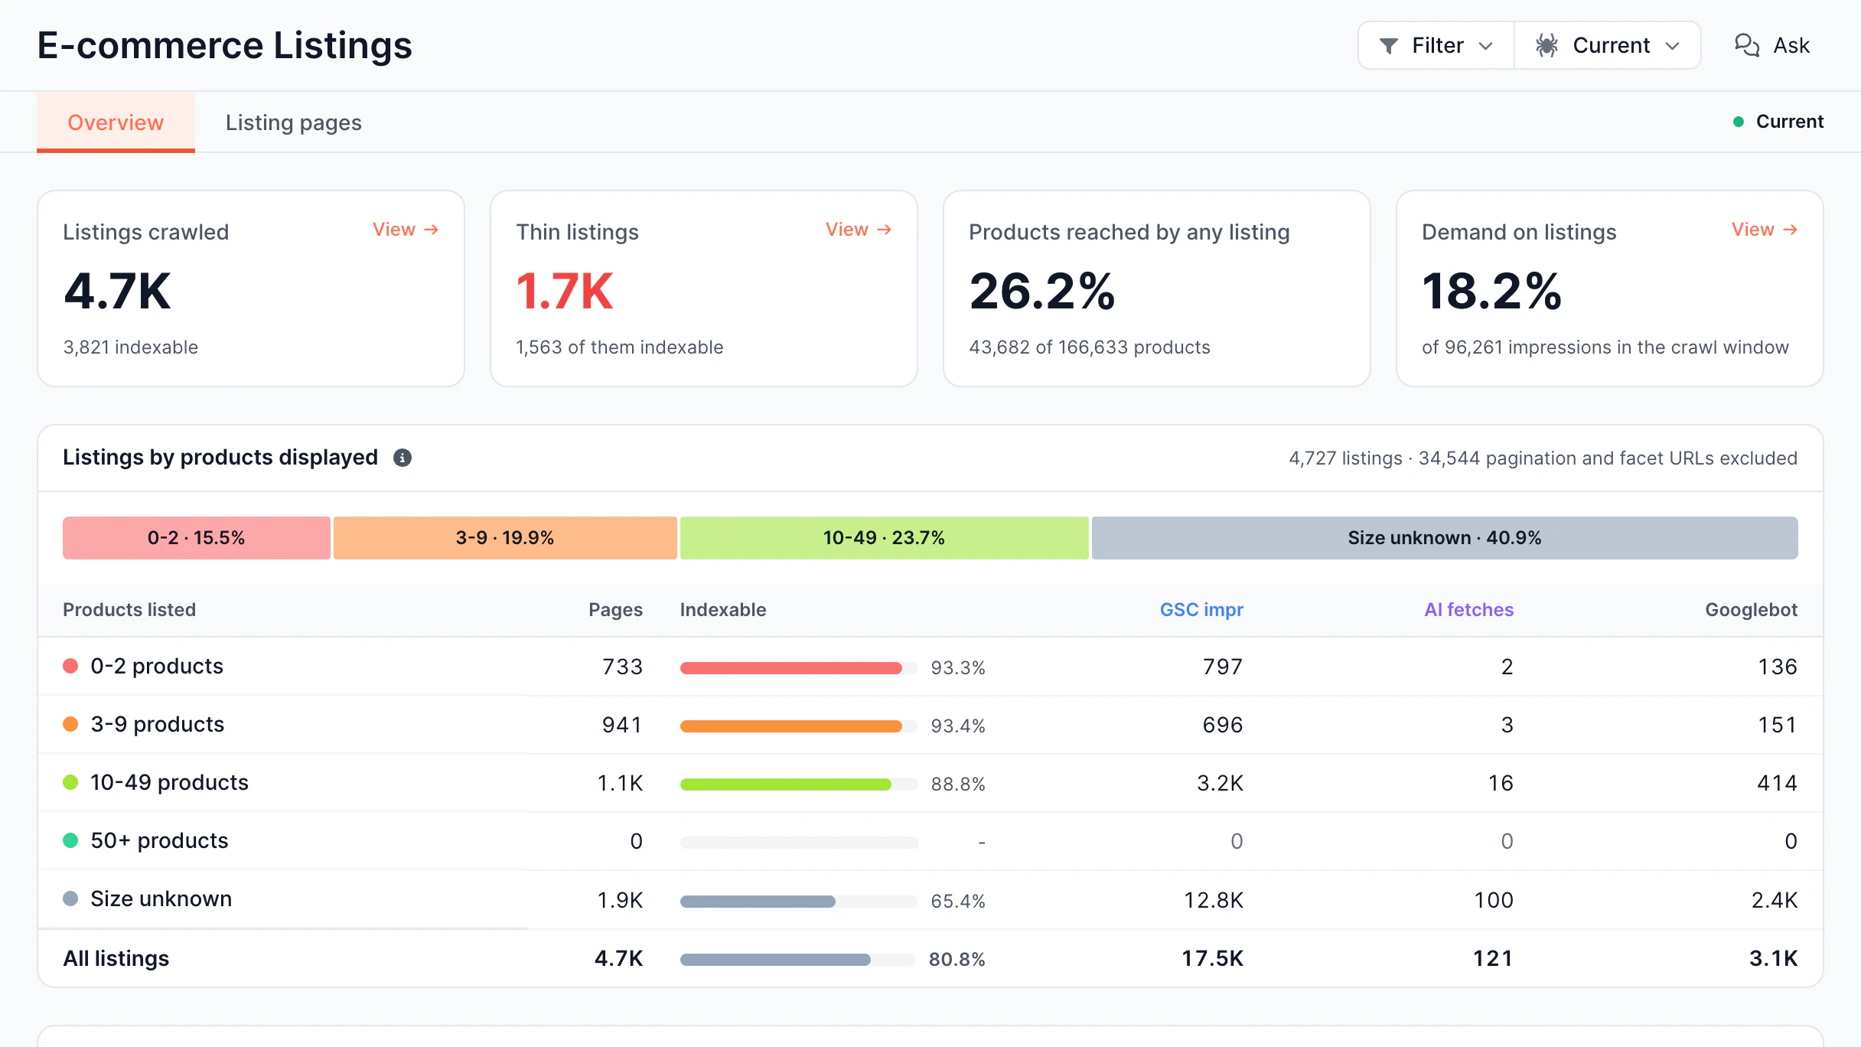Click the Products listed column header
1861x1047 pixels.
click(129, 610)
